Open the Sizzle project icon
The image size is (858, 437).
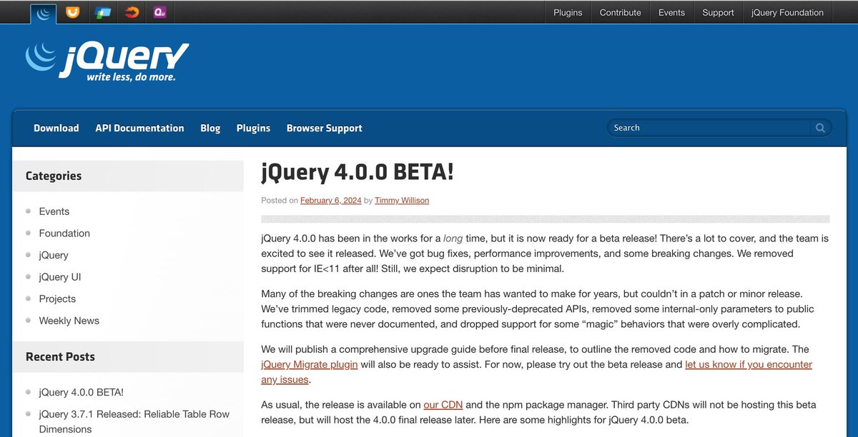[132, 12]
